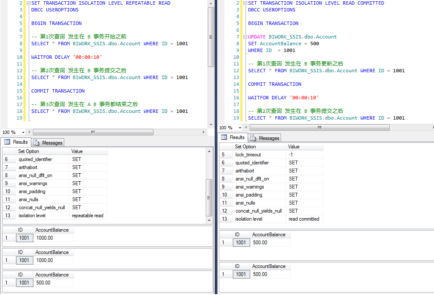The height and width of the screenshot is (295, 434).
Task: Click left editor horizontal scrollbar thumb
Action: point(93,132)
